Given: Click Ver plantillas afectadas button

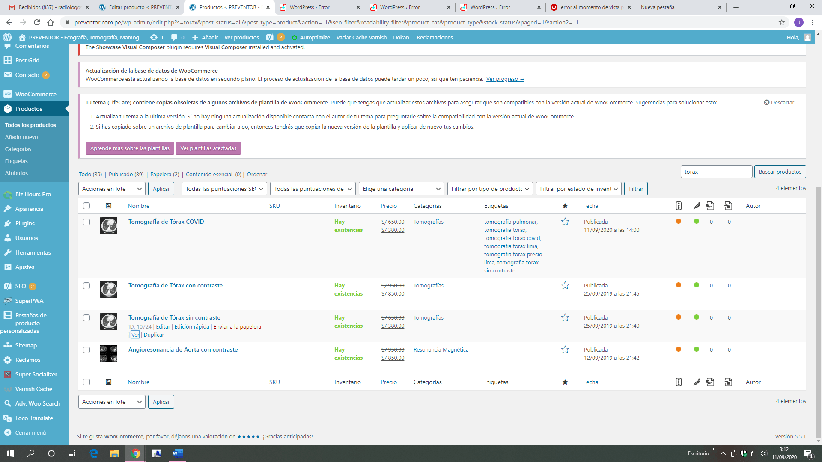Looking at the screenshot, I should click(x=208, y=148).
